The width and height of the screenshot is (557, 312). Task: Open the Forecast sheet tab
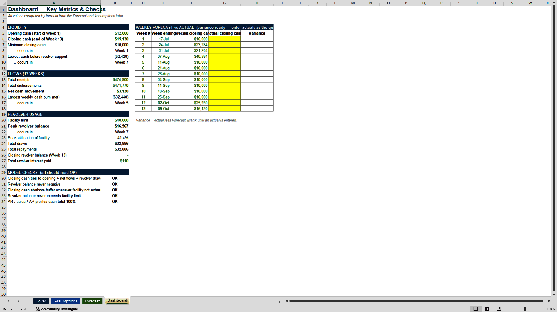(92, 301)
